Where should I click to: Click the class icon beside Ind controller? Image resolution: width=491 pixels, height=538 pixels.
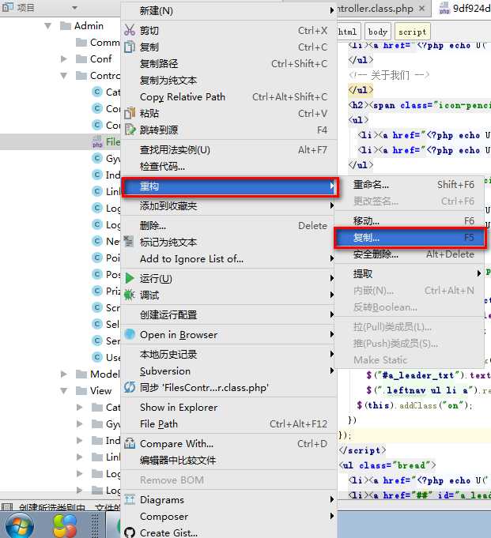(97, 175)
